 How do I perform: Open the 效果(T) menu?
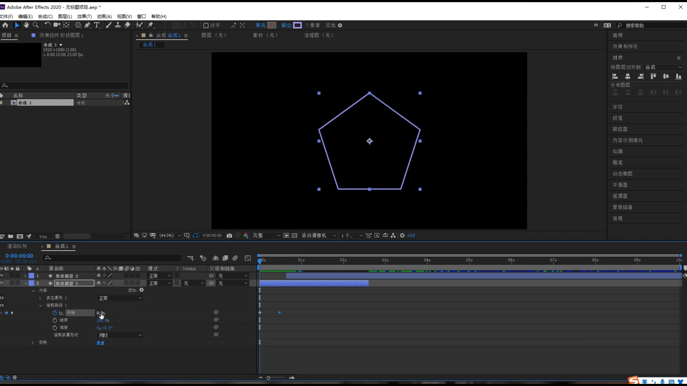point(84,16)
